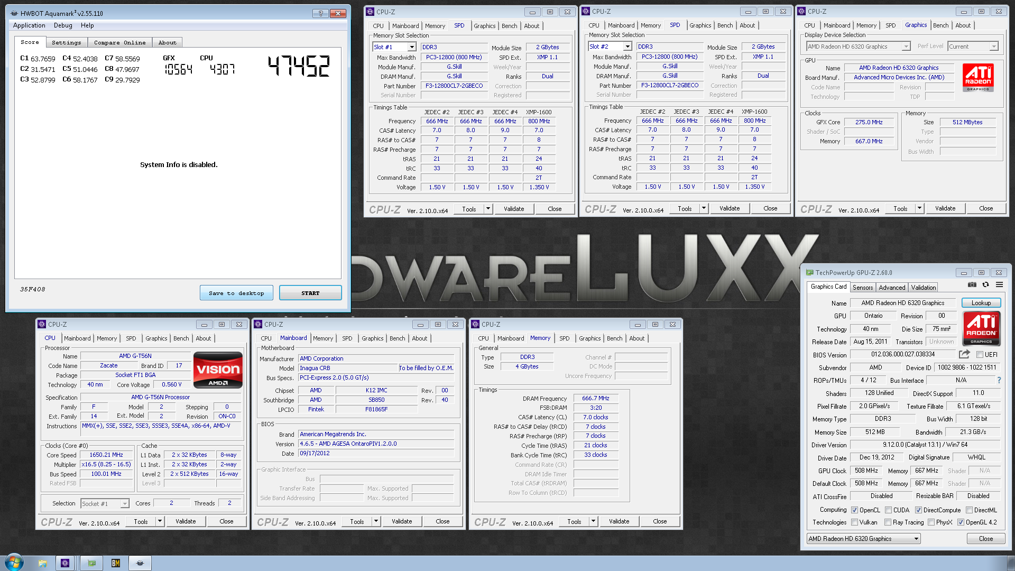
Task: Expand Tools dropdown arrow in CPU tab window
Action: pyautogui.click(x=160, y=521)
